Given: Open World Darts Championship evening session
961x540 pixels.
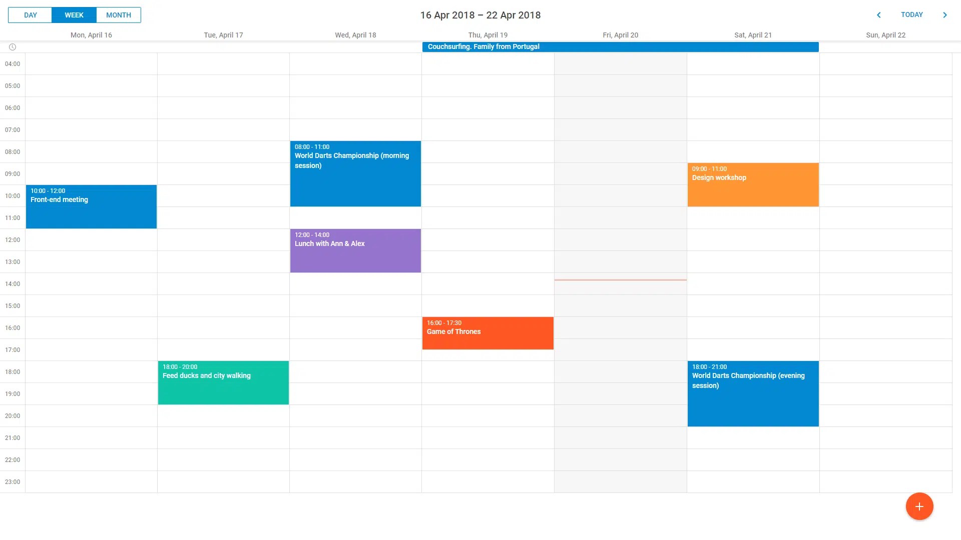Looking at the screenshot, I should [x=753, y=394].
